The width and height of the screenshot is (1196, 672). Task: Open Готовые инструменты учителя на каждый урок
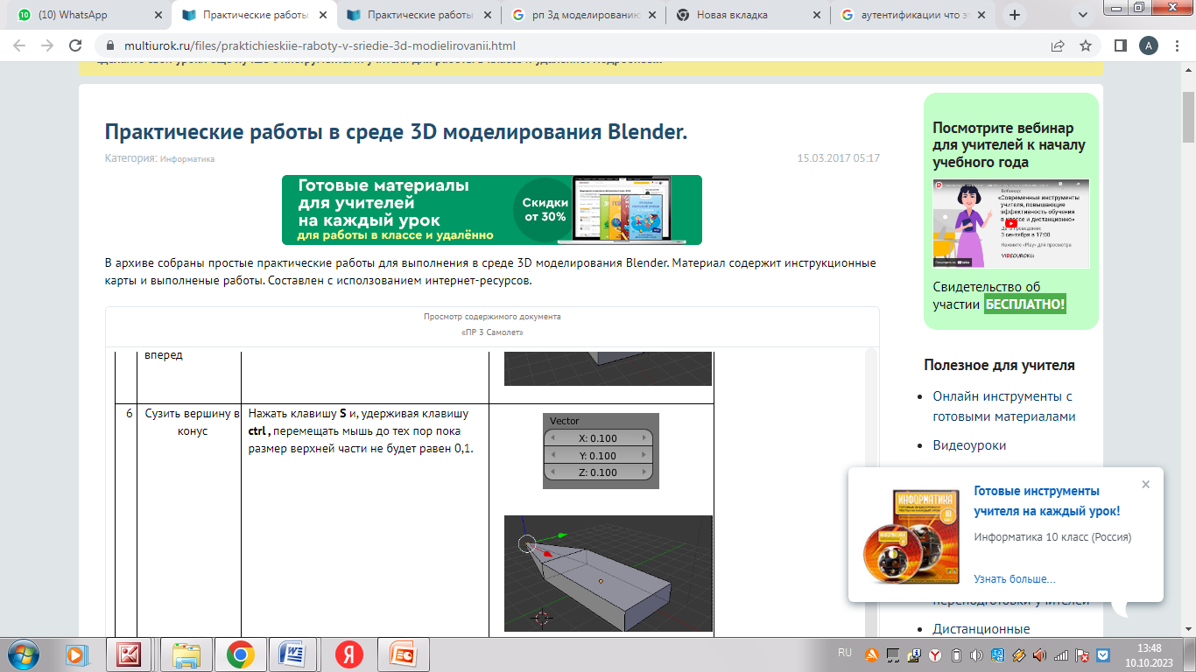(1046, 500)
